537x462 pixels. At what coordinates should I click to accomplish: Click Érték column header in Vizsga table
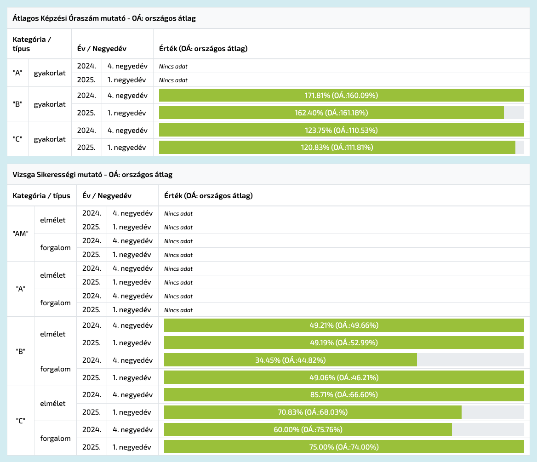pos(208,196)
